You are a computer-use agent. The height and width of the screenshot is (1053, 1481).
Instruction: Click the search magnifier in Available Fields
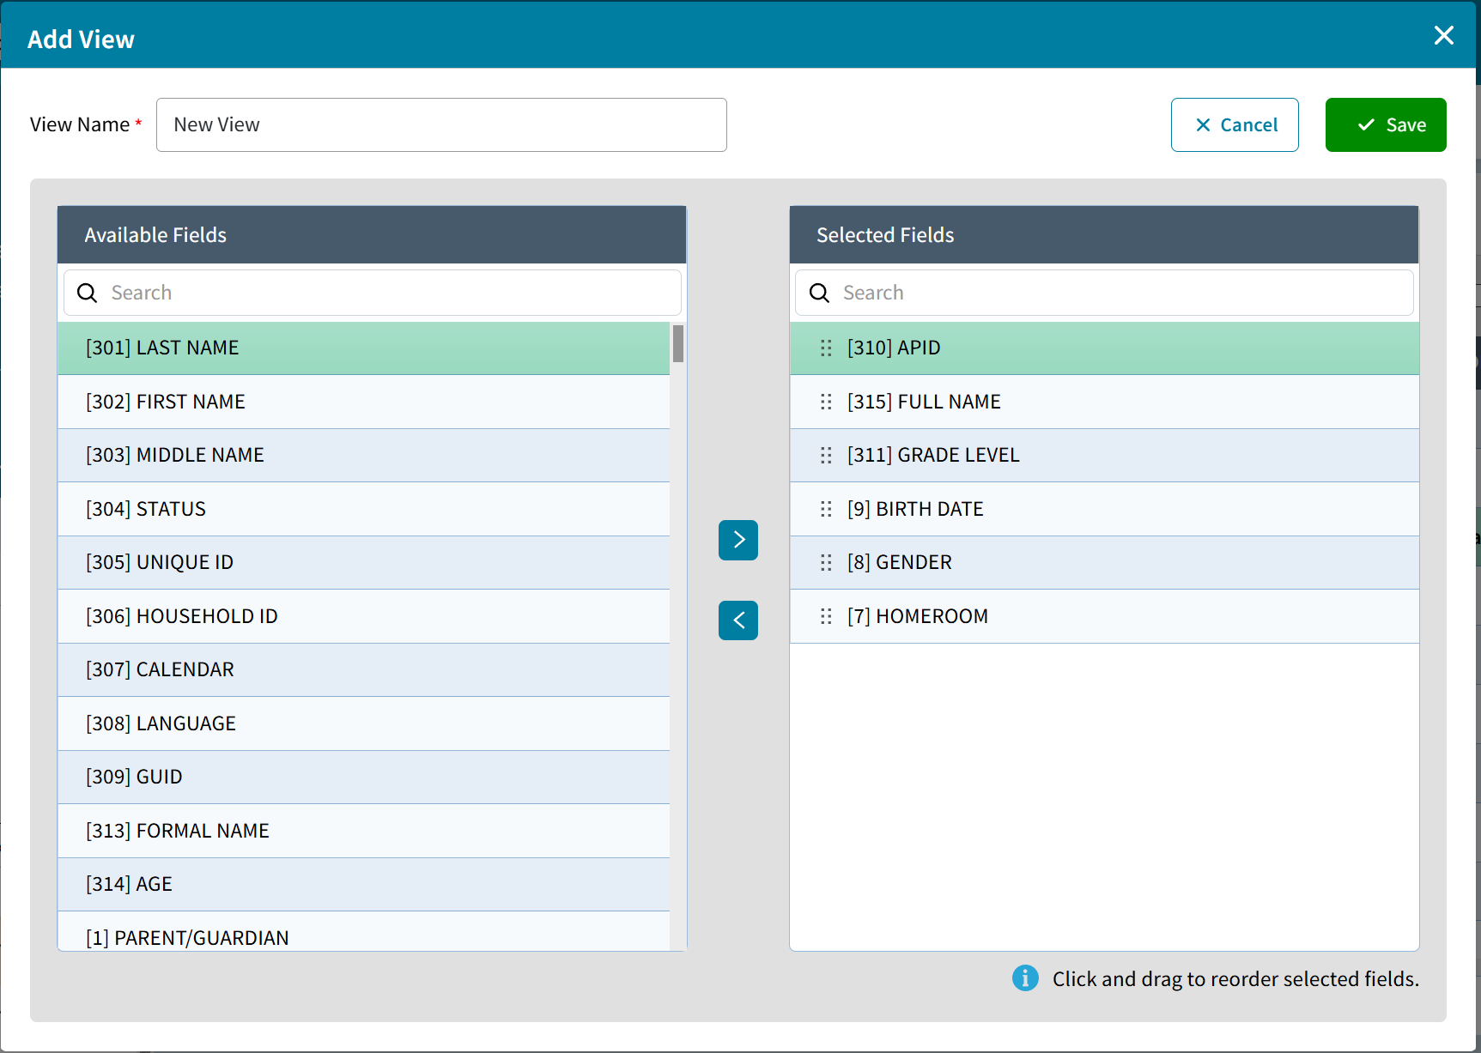coord(88,293)
